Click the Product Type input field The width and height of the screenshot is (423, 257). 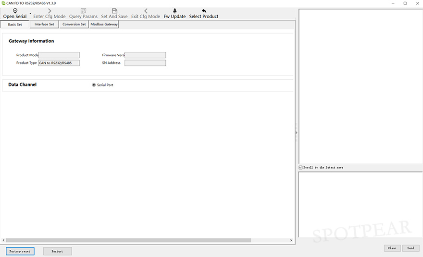pyautogui.click(x=59, y=63)
